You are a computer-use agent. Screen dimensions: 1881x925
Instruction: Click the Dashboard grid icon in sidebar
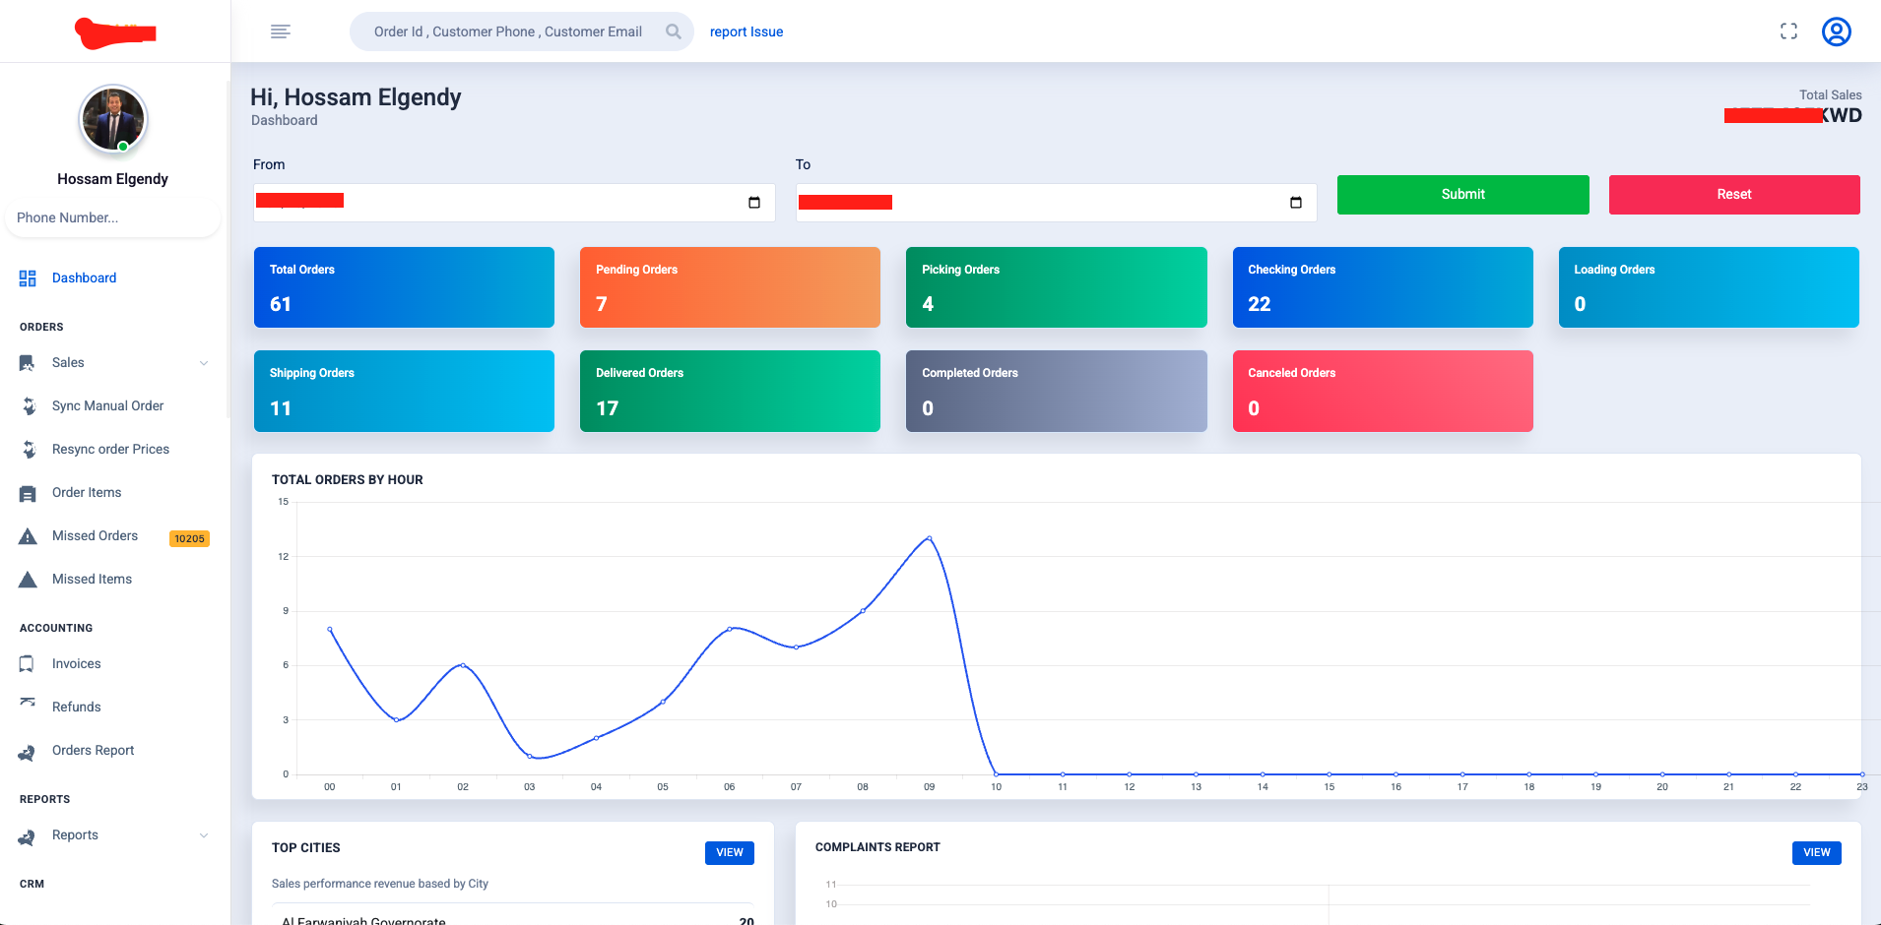click(x=28, y=278)
